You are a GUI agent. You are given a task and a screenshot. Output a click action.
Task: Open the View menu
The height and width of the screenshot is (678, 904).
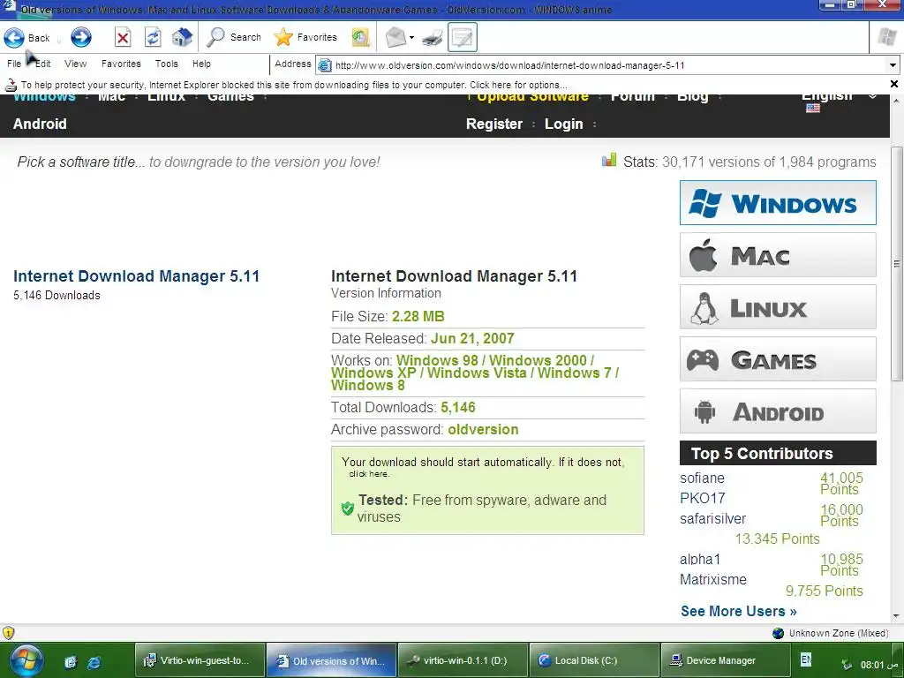coord(76,64)
